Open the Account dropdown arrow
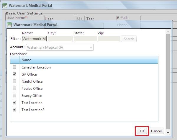This screenshot has width=177, height=140. pyautogui.click(x=91, y=47)
